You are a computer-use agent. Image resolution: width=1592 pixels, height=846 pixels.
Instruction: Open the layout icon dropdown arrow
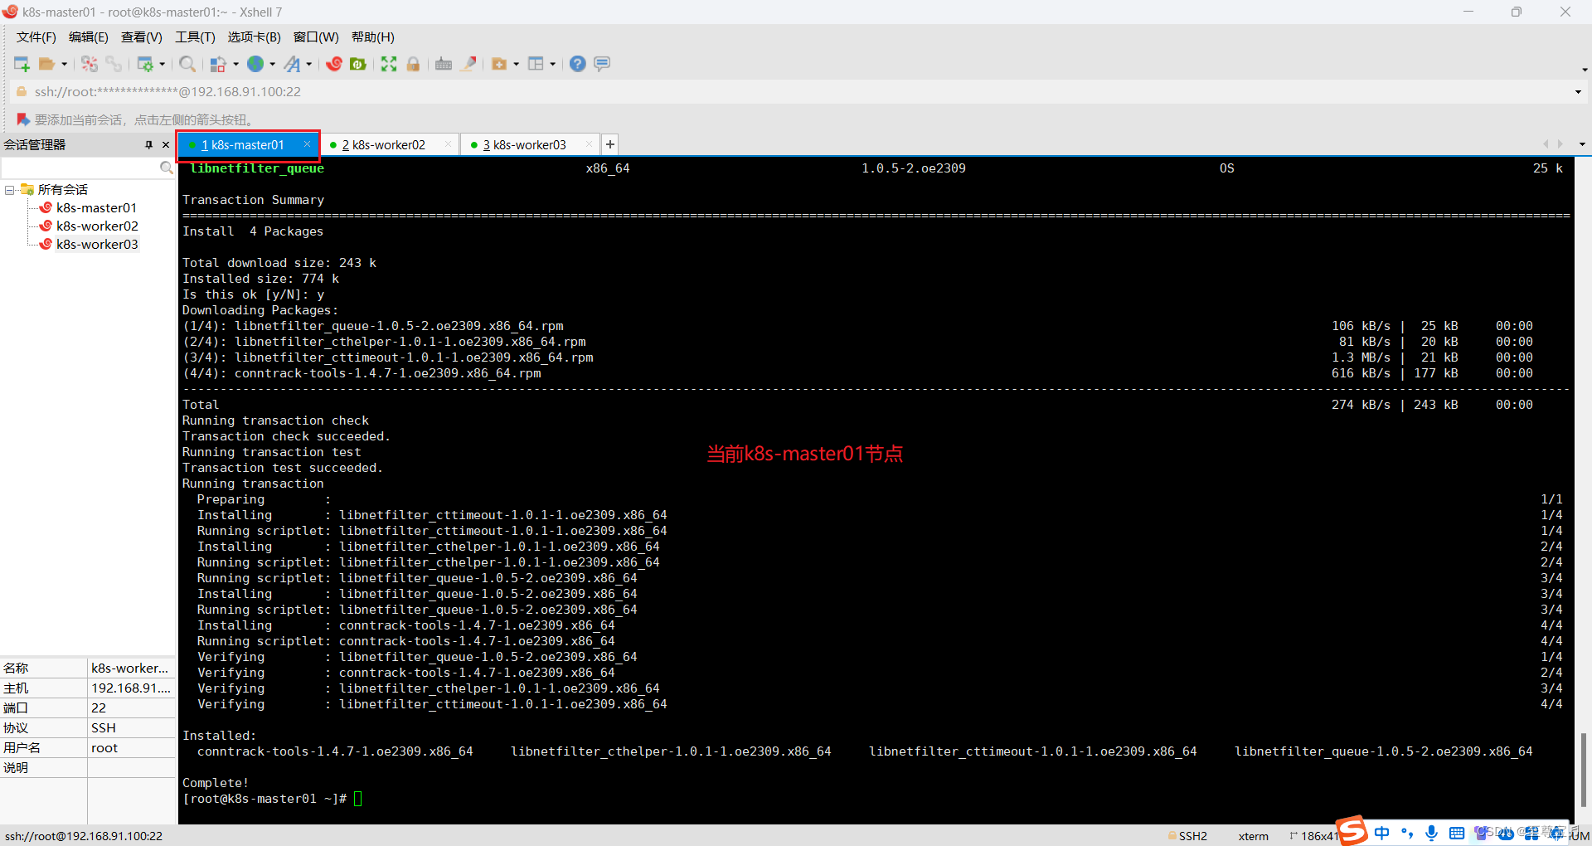tap(552, 64)
